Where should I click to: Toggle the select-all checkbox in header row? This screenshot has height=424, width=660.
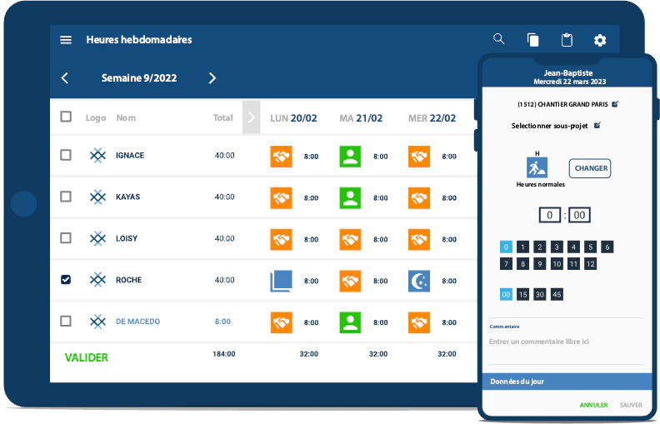click(66, 117)
